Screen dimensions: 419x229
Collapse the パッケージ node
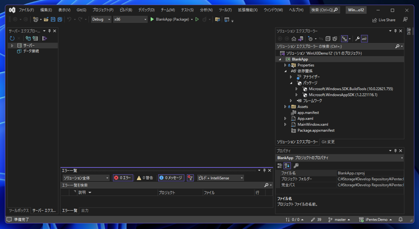click(x=291, y=83)
